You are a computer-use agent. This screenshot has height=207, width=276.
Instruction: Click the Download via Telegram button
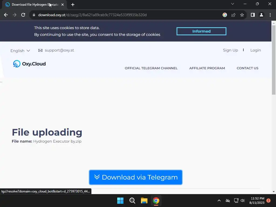(136, 177)
